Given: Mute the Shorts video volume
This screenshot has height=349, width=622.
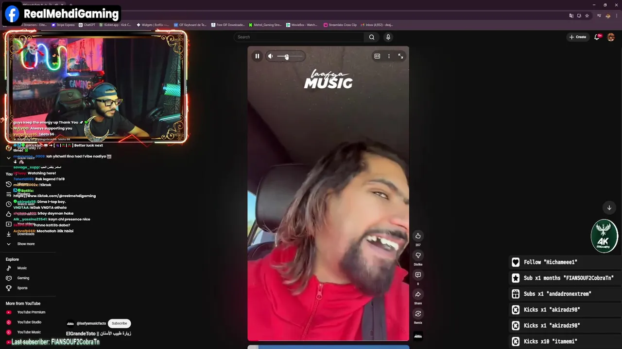Looking at the screenshot, I should (x=270, y=56).
